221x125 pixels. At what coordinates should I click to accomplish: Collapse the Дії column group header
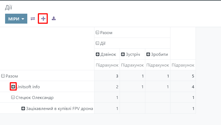(x=101, y=43)
